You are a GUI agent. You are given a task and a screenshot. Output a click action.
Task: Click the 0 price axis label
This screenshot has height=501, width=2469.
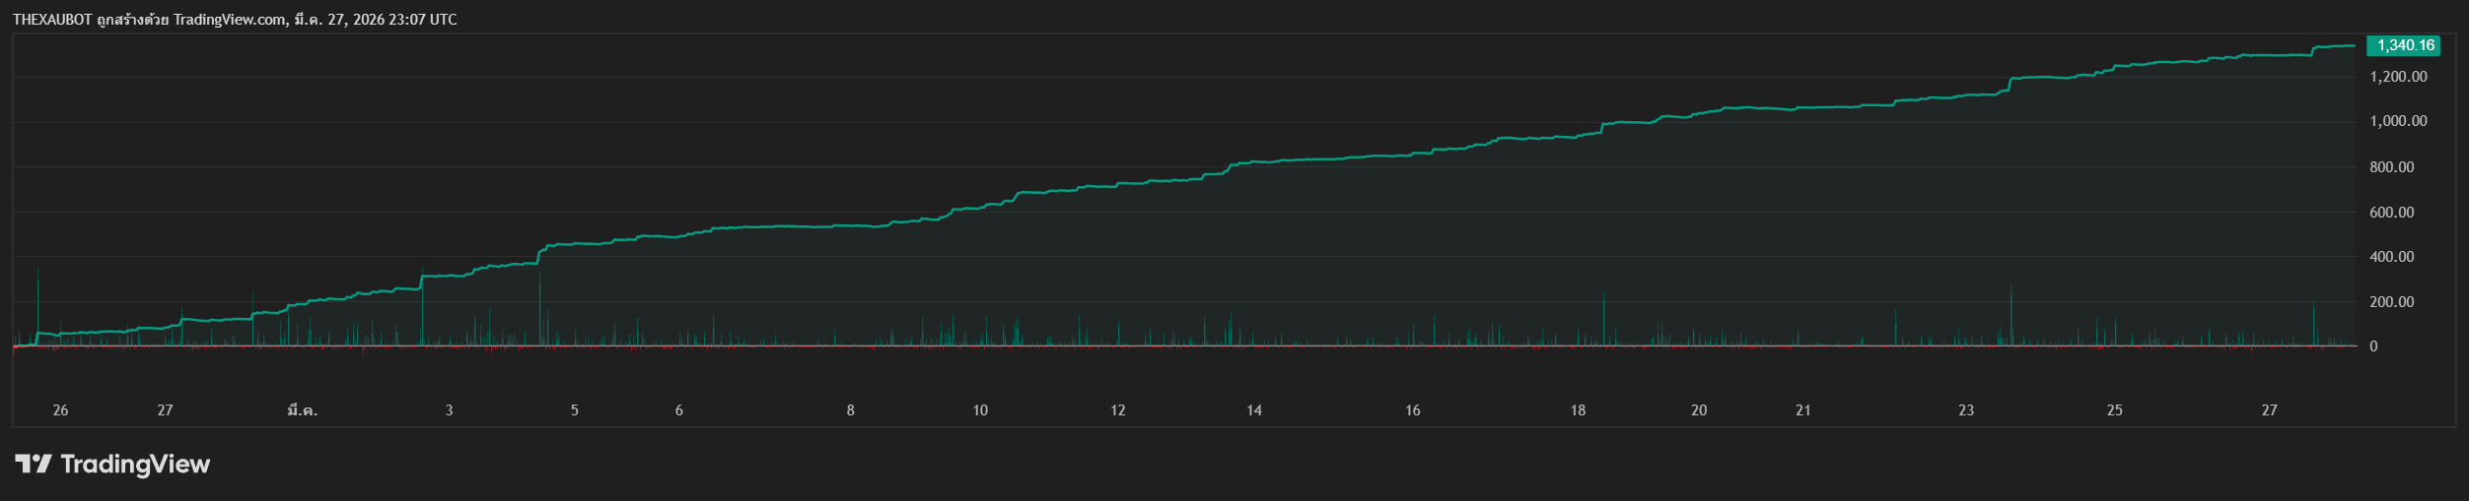pyautogui.click(x=2373, y=346)
